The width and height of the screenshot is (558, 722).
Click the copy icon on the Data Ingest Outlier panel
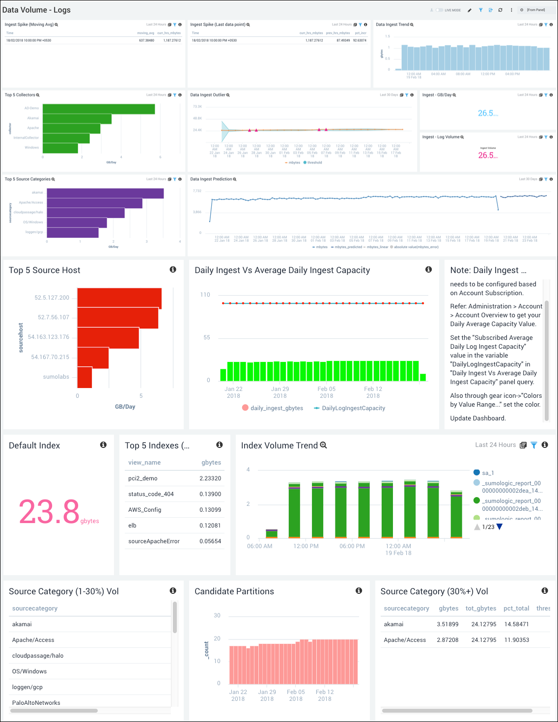(401, 95)
